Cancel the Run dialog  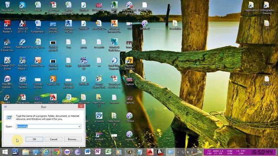tap(53, 139)
